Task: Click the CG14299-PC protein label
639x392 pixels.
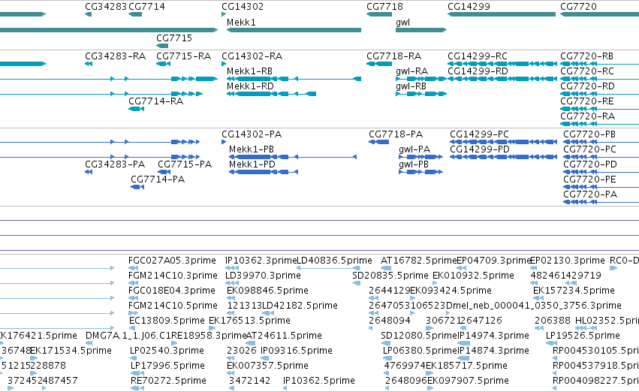Action: point(479,134)
